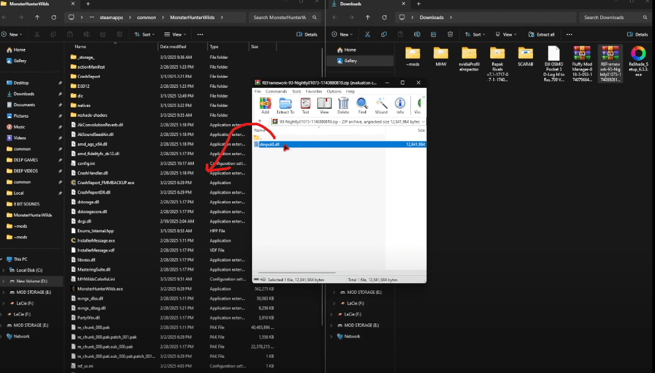Viewport: 655px width, 373px height.
Task: Select MonsterHunterWilds.exe file row
Action: click(x=173, y=289)
